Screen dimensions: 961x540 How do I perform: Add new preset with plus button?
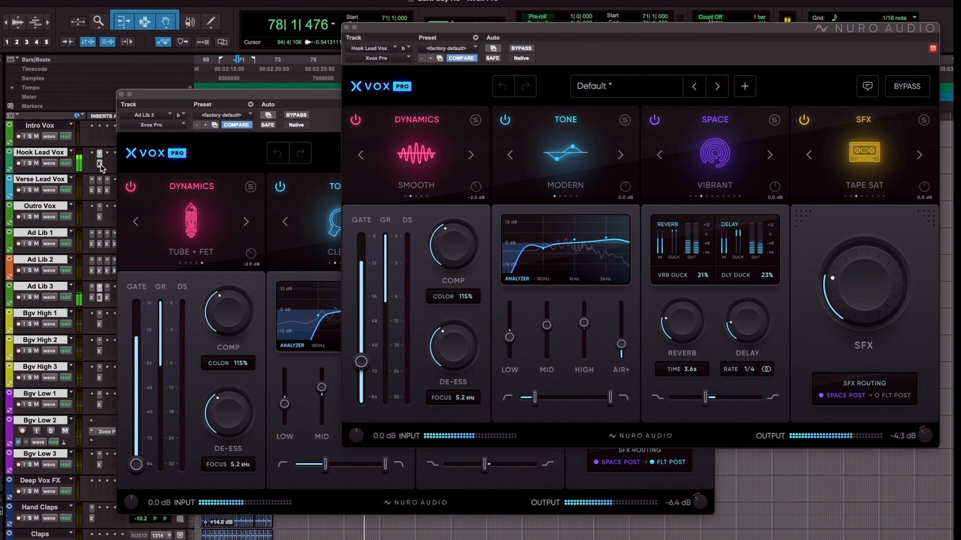tap(745, 86)
